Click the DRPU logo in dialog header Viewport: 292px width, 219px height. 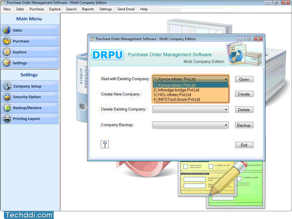click(108, 55)
